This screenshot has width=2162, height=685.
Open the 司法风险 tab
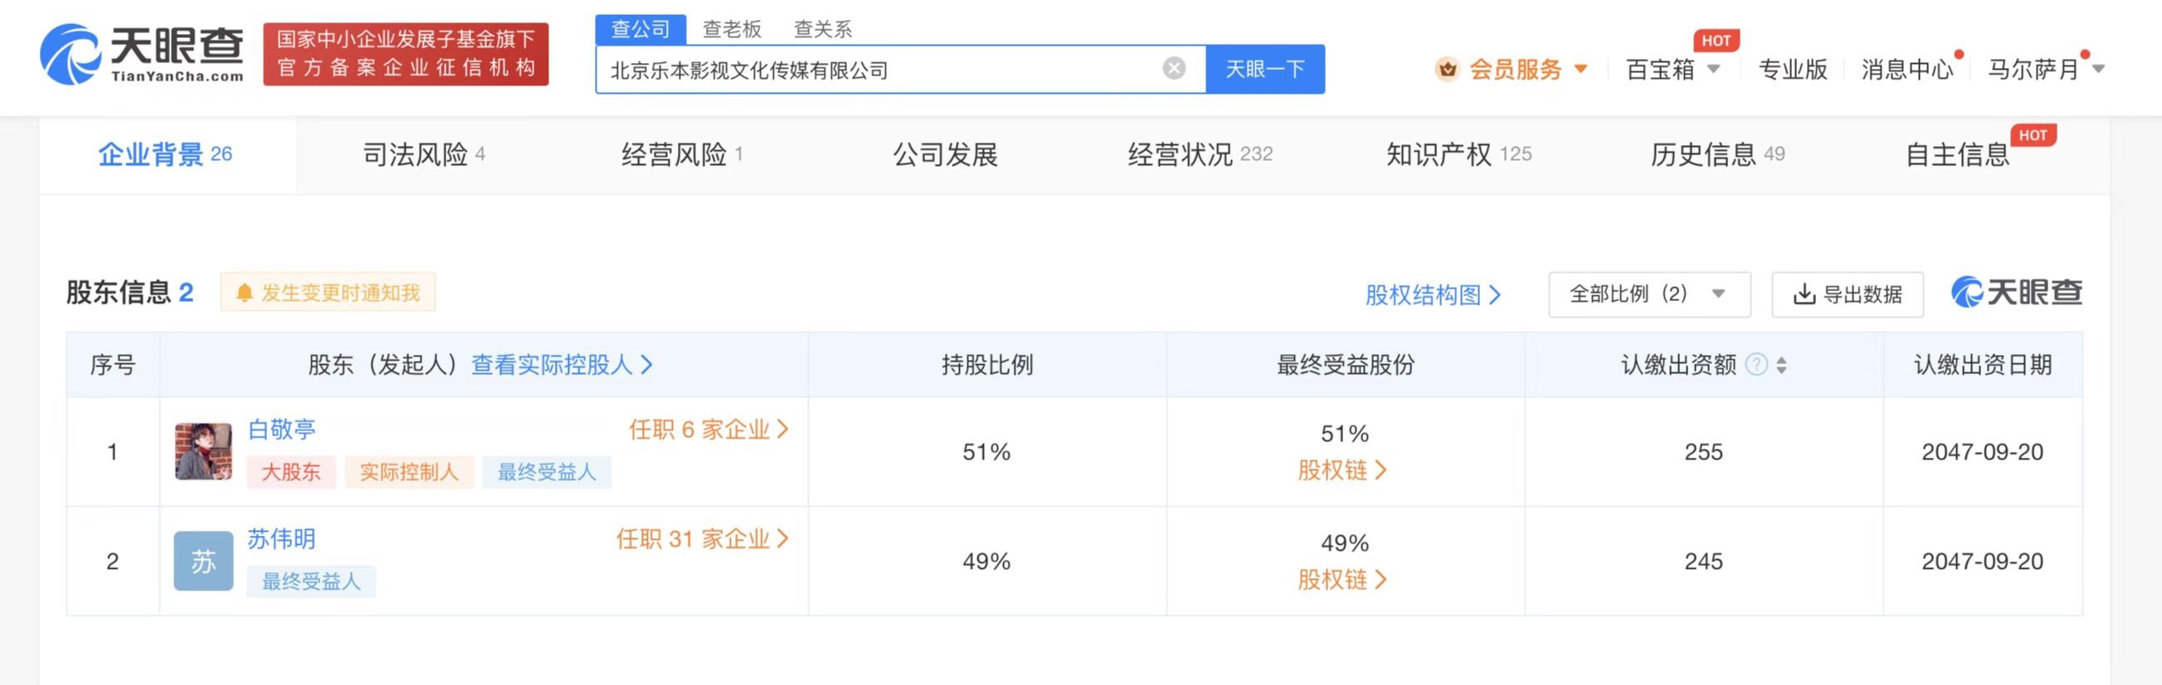coord(418,154)
